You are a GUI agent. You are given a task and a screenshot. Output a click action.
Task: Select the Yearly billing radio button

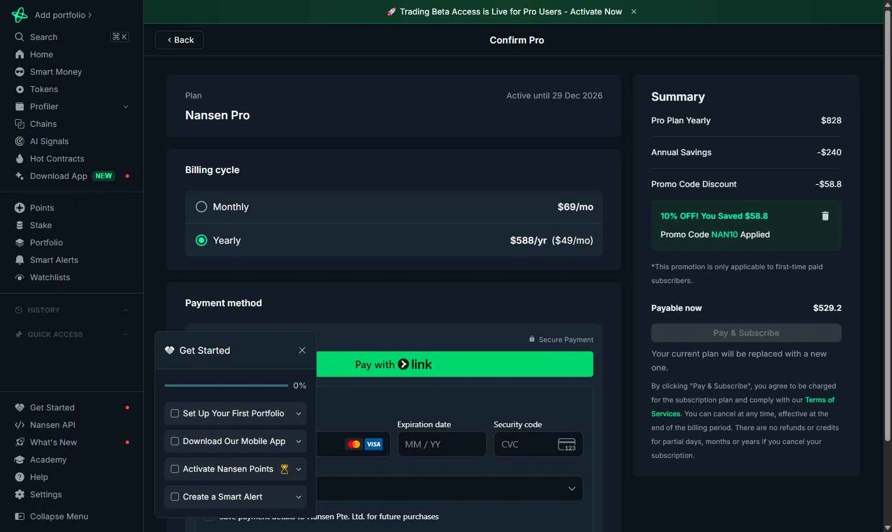point(201,240)
